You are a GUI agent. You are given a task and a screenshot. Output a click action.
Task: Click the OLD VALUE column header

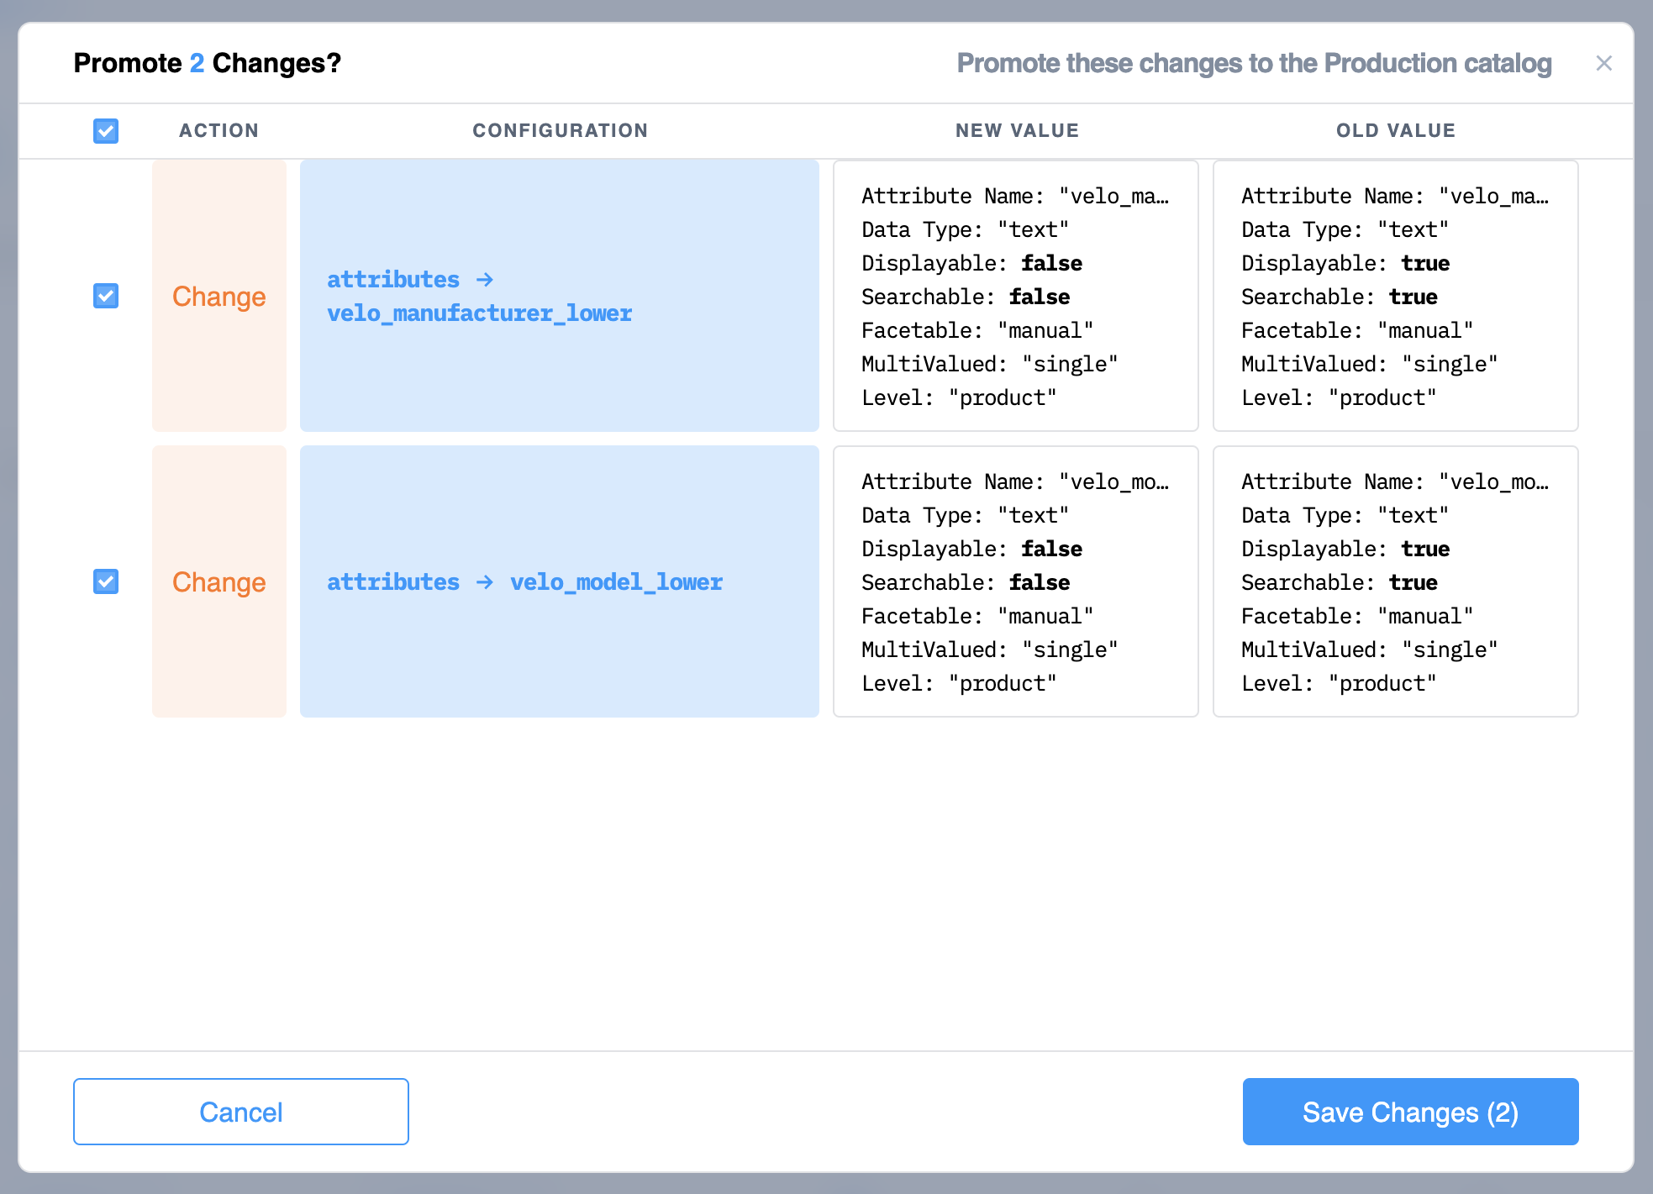coord(1395,130)
